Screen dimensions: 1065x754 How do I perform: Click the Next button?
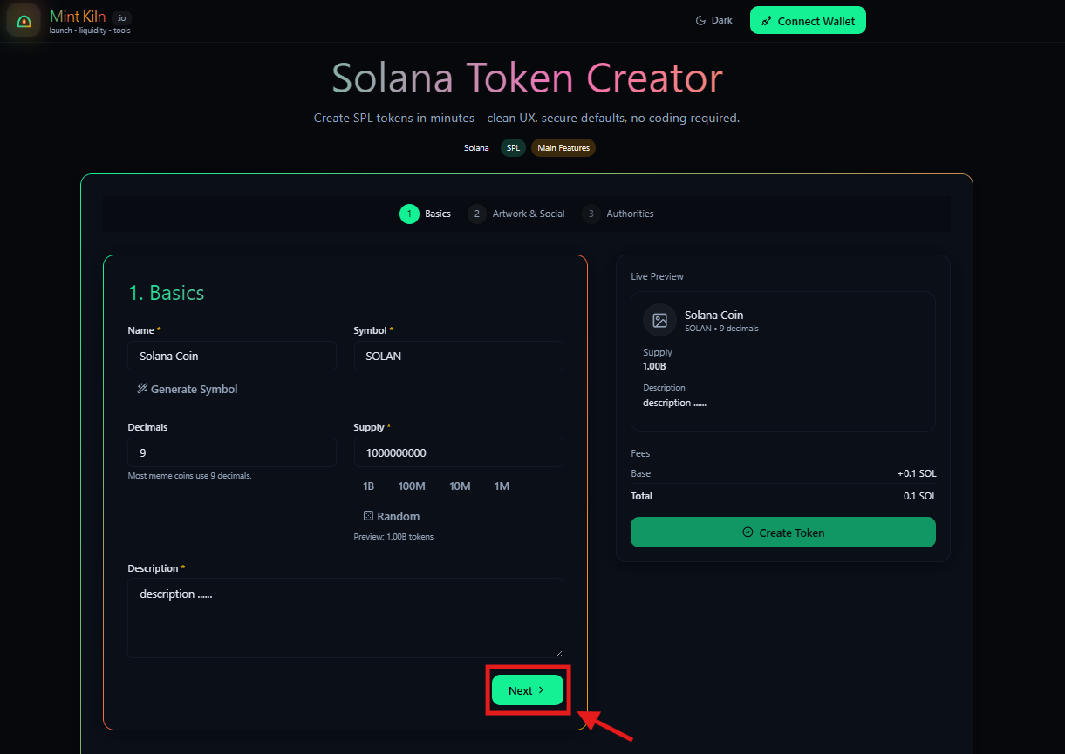click(527, 690)
